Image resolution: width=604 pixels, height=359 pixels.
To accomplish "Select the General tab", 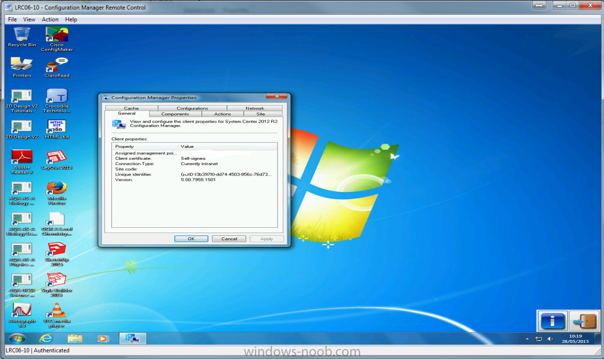I will 127,114.
